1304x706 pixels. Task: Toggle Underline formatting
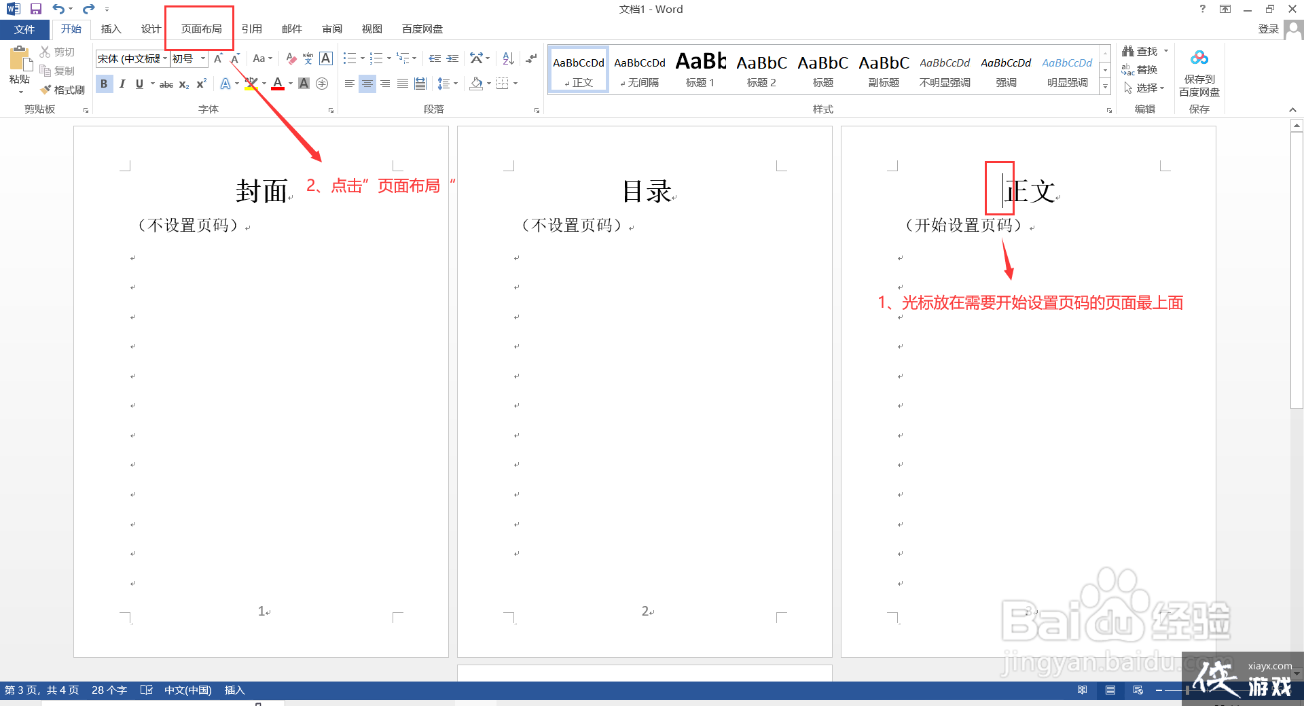(x=139, y=84)
